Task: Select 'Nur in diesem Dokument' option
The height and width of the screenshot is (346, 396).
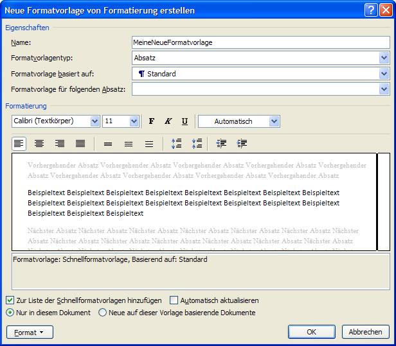Action: click(x=10, y=313)
